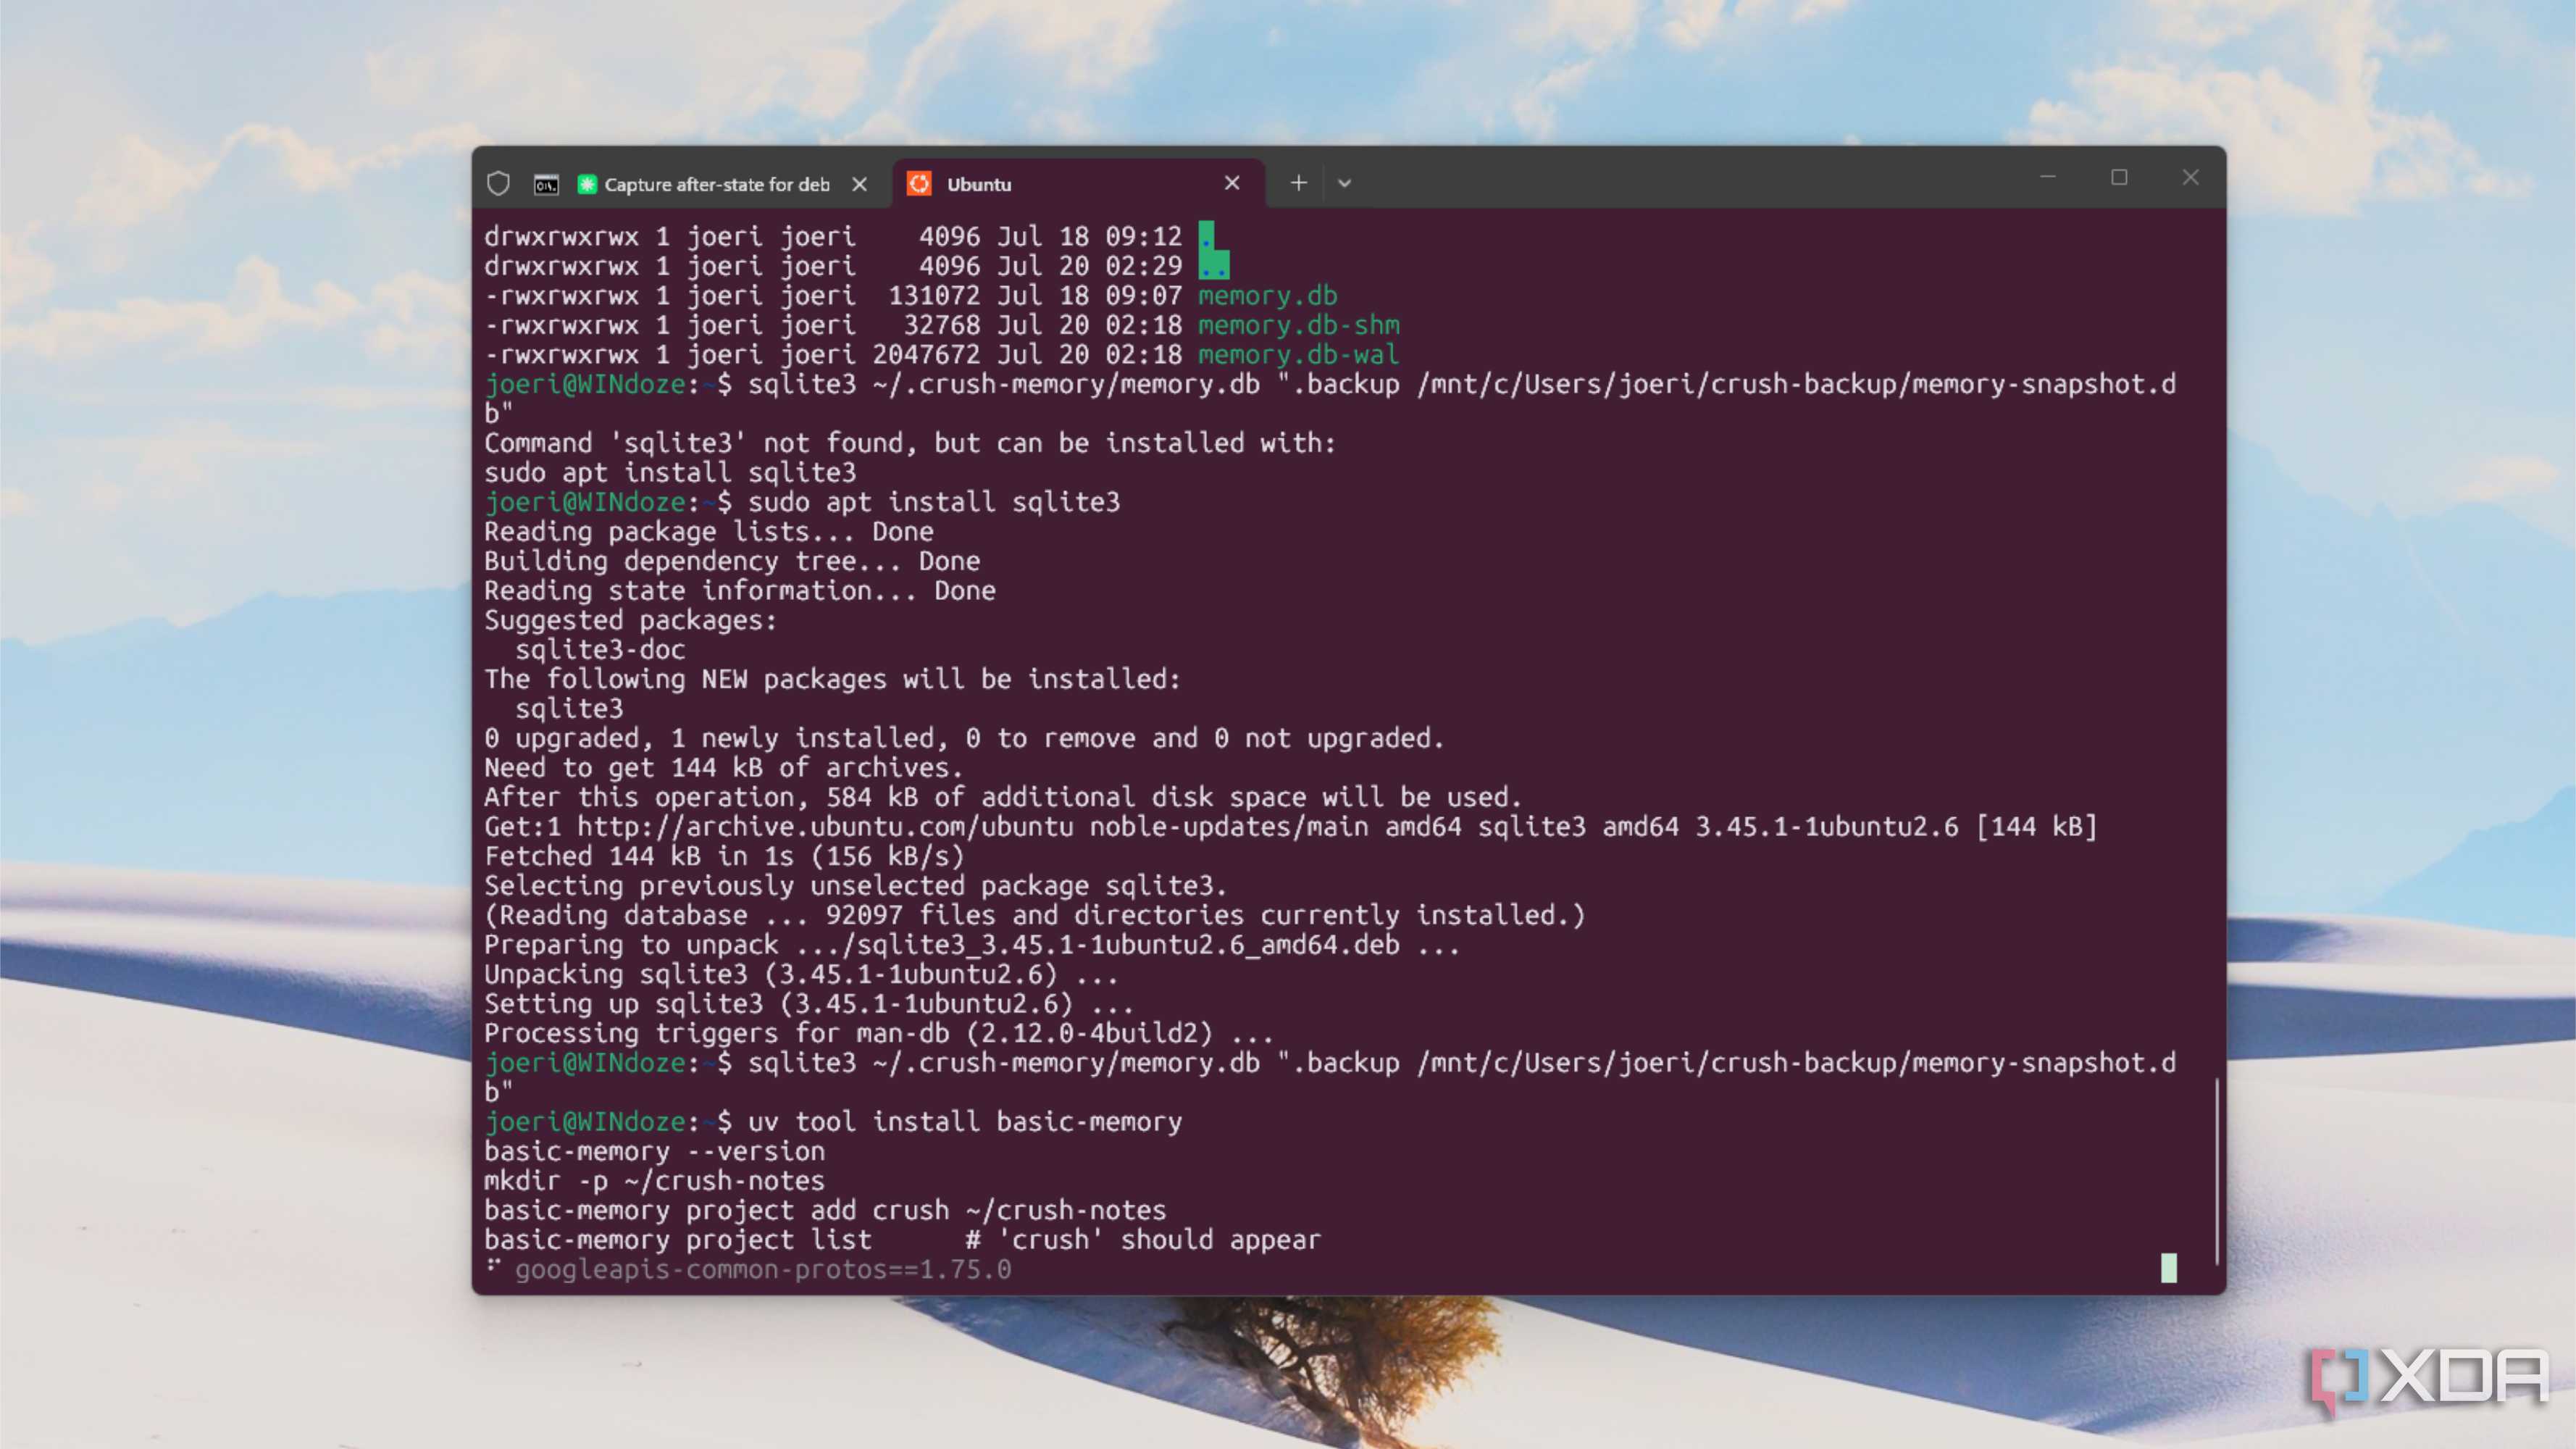Maximize the terminal window
2576x1449 pixels.
(2119, 177)
